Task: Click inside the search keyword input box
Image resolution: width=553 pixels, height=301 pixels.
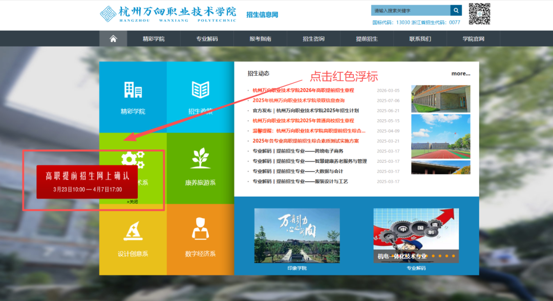Action: pos(410,10)
